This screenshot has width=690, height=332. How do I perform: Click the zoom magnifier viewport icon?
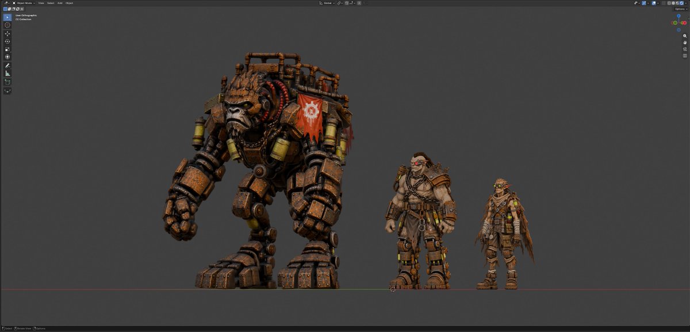(x=685, y=36)
